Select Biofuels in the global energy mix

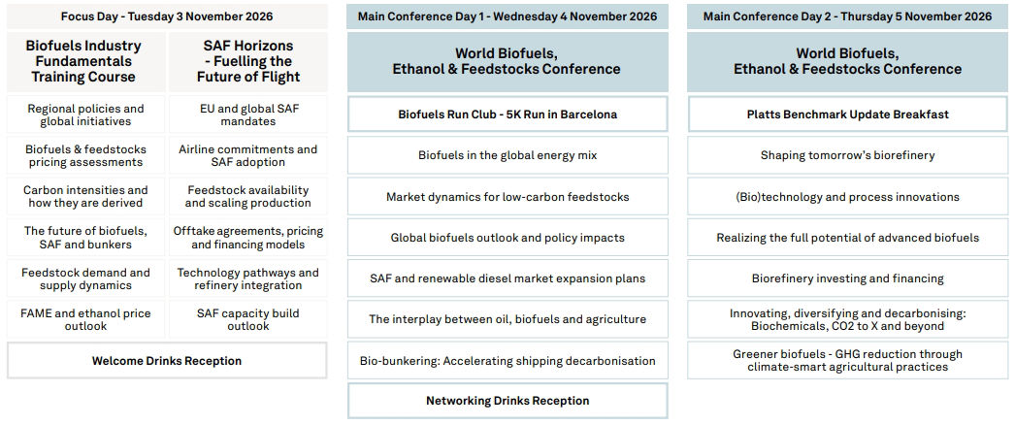click(x=507, y=155)
